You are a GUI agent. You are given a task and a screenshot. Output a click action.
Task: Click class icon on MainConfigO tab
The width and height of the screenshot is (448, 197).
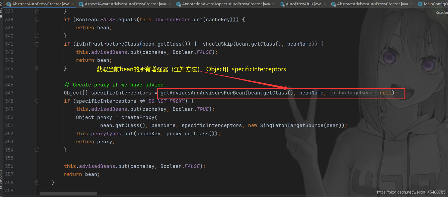pyautogui.click(x=420, y=4)
